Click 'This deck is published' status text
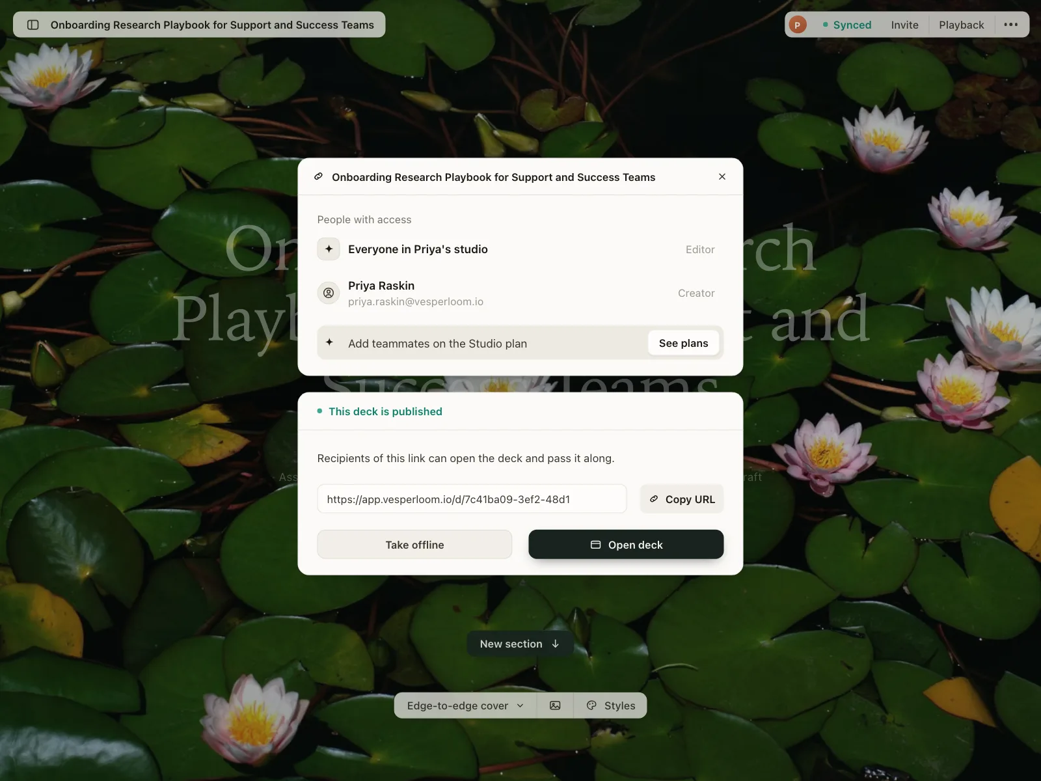Screen dimensions: 1041x781 [x=385, y=411]
